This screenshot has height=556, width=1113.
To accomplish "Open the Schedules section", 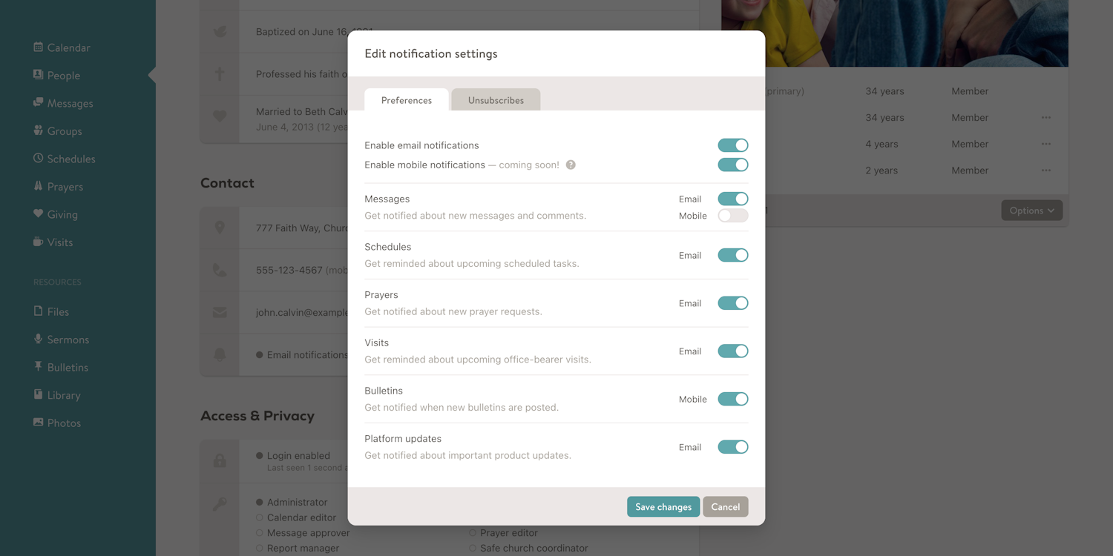I will click(70, 158).
